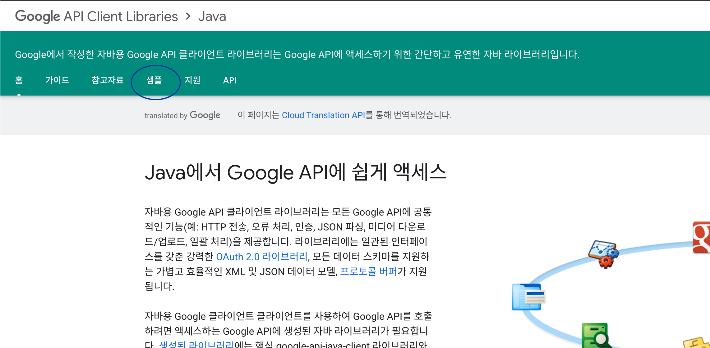710x348 pixels.
Task: Click the blue folder document icon
Action: coord(528,297)
